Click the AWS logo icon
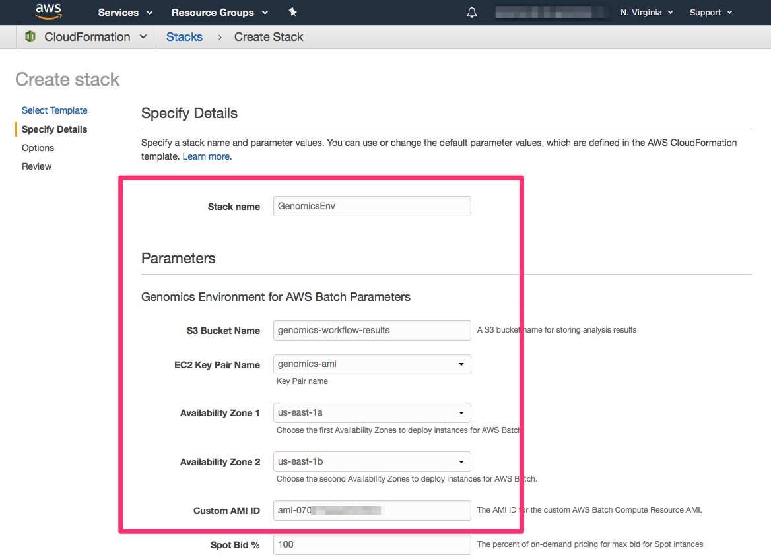 pos(48,11)
